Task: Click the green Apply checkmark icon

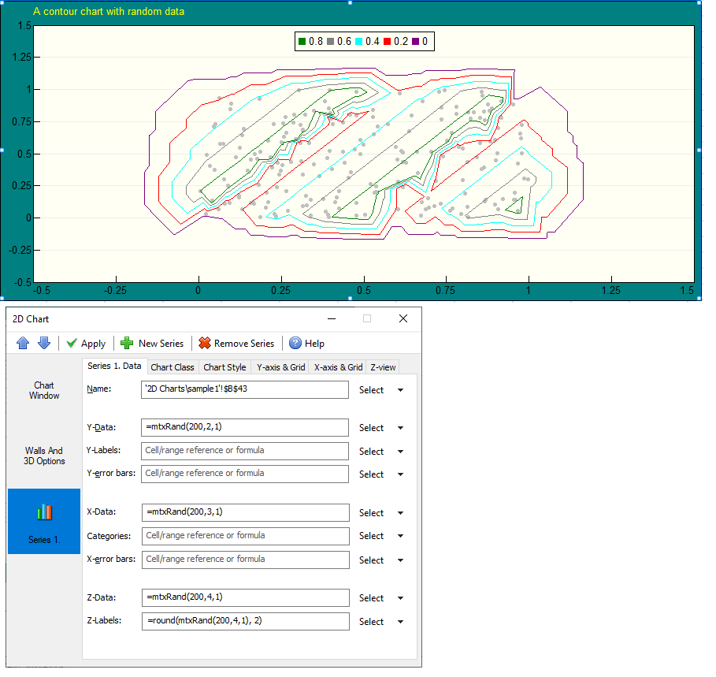Action: click(x=72, y=343)
